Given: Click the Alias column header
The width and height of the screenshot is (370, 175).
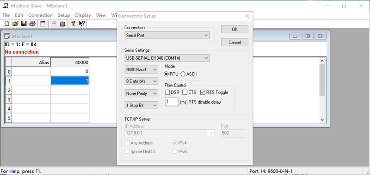Looking at the screenshot, I should tap(31, 62).
